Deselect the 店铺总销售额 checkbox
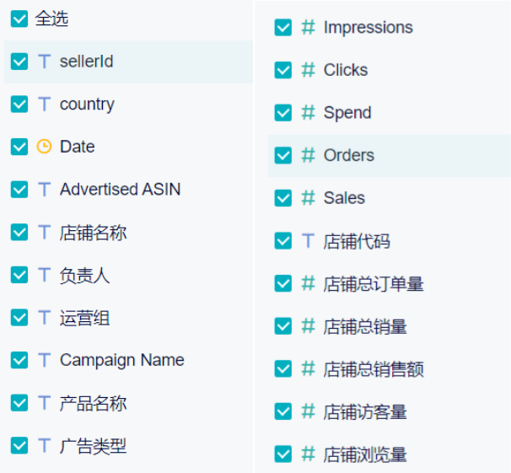The width and height of the screenshot is (511, 473). click(283, 368)
